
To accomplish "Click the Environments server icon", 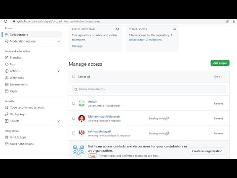I will pos(6,85).
